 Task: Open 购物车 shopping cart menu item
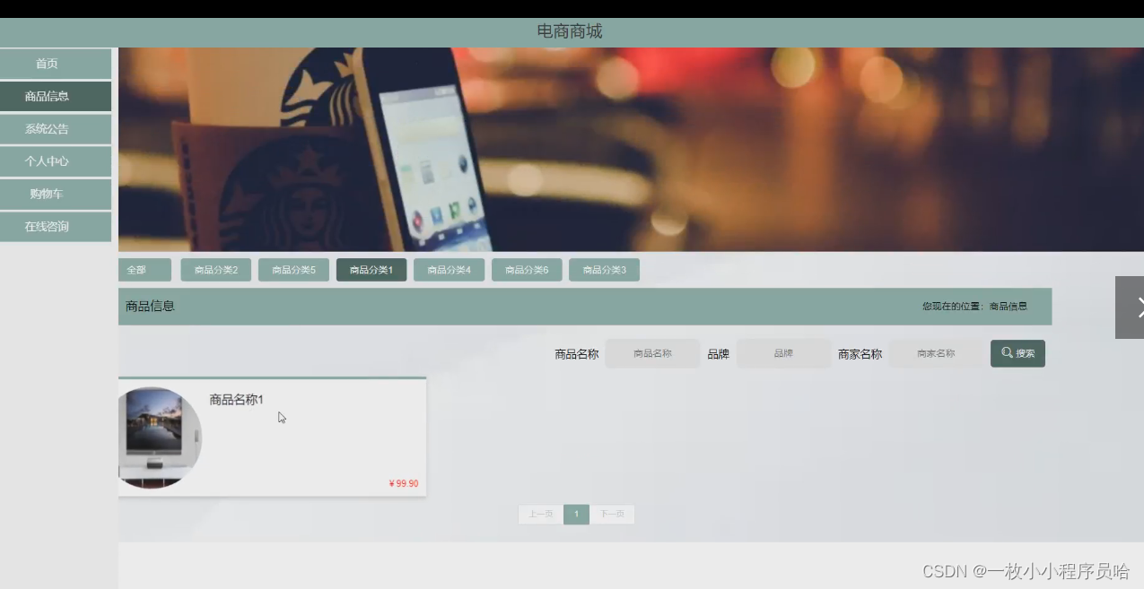(x=56, y=194)
